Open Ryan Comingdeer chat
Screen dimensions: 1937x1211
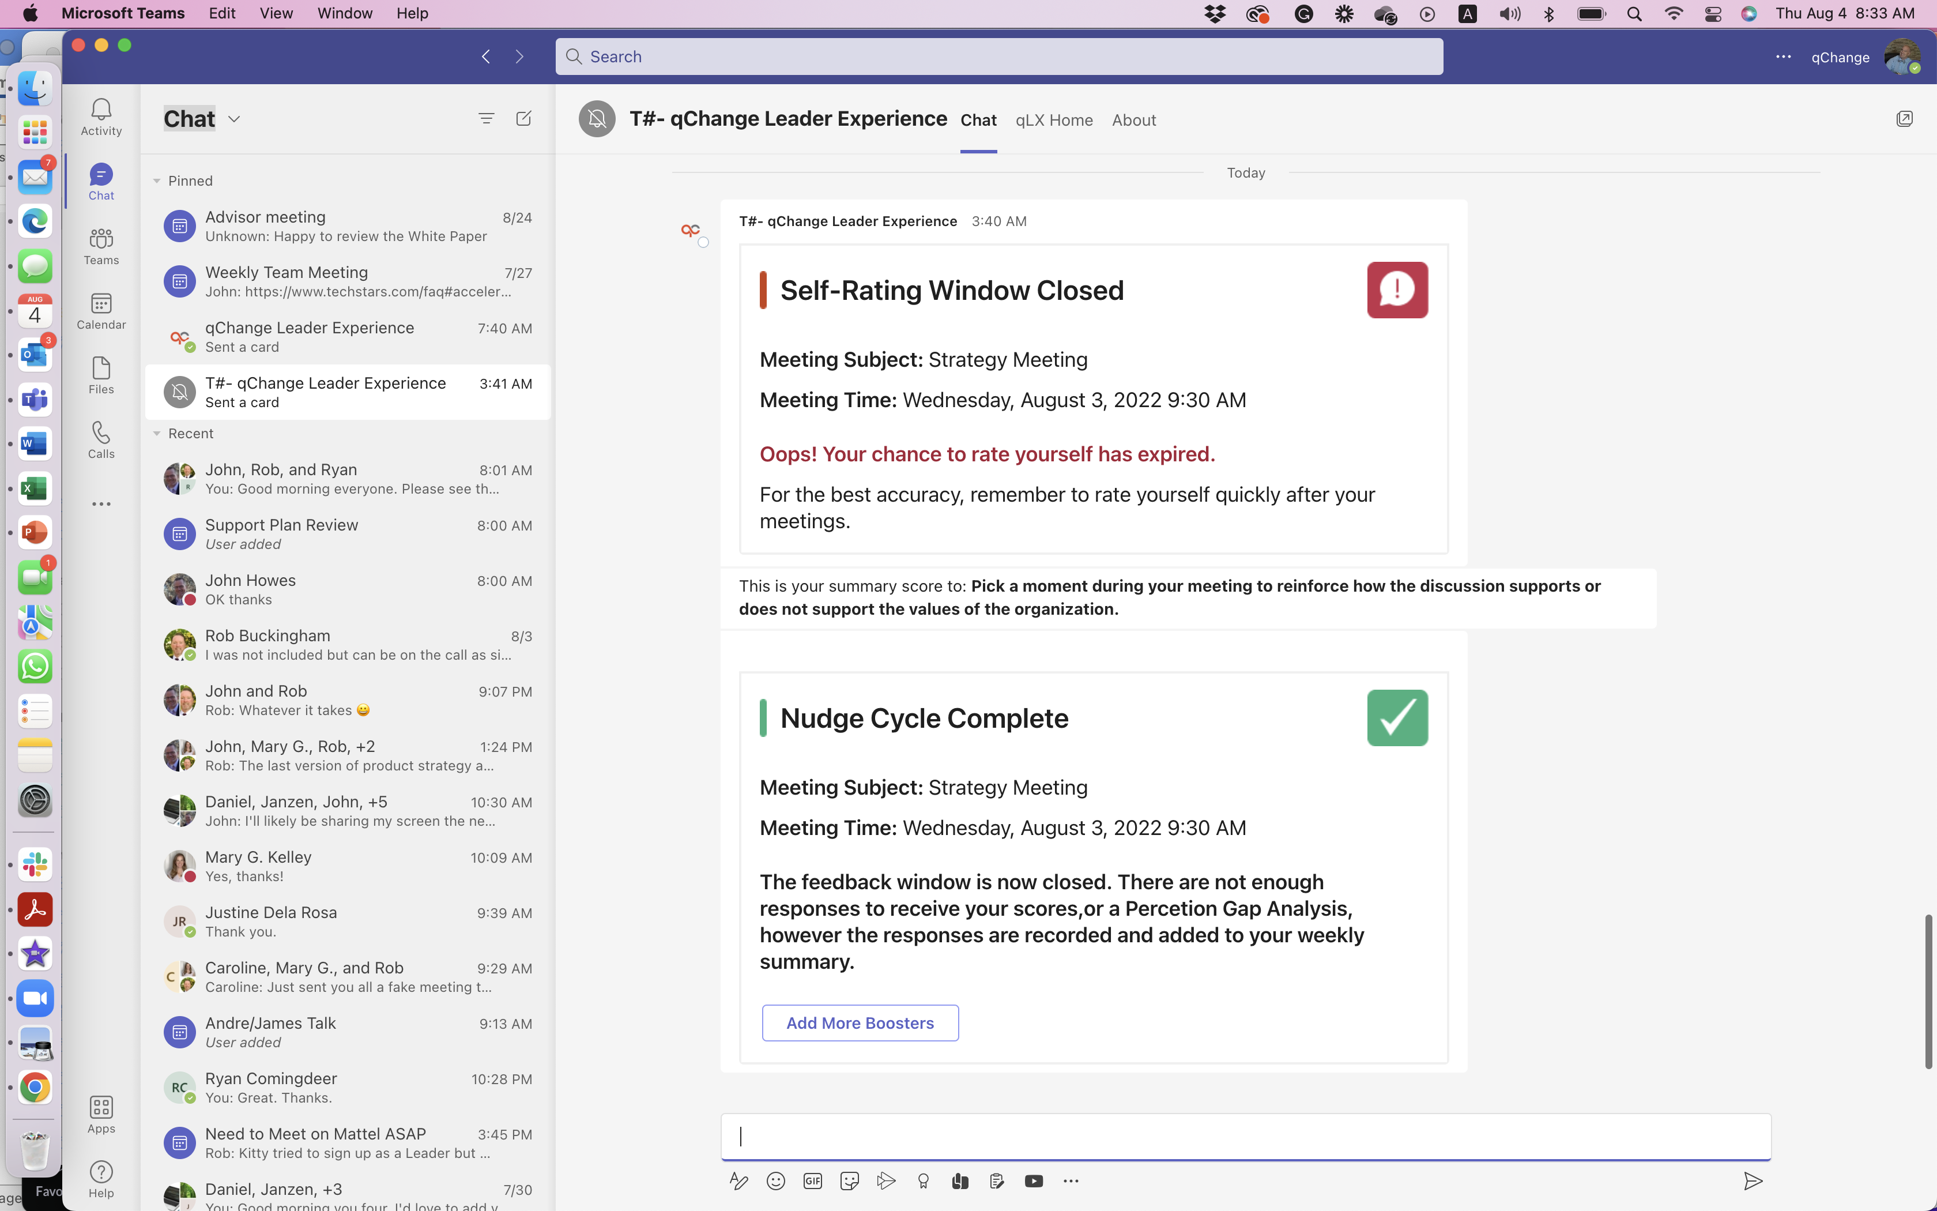[348, 1087]
